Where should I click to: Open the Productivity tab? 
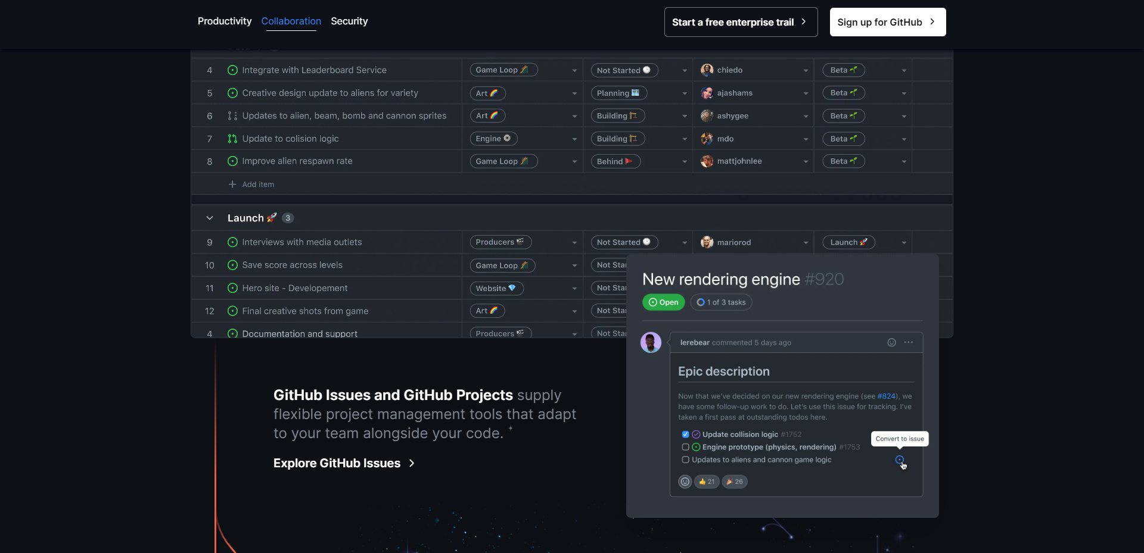pos(225,21)
